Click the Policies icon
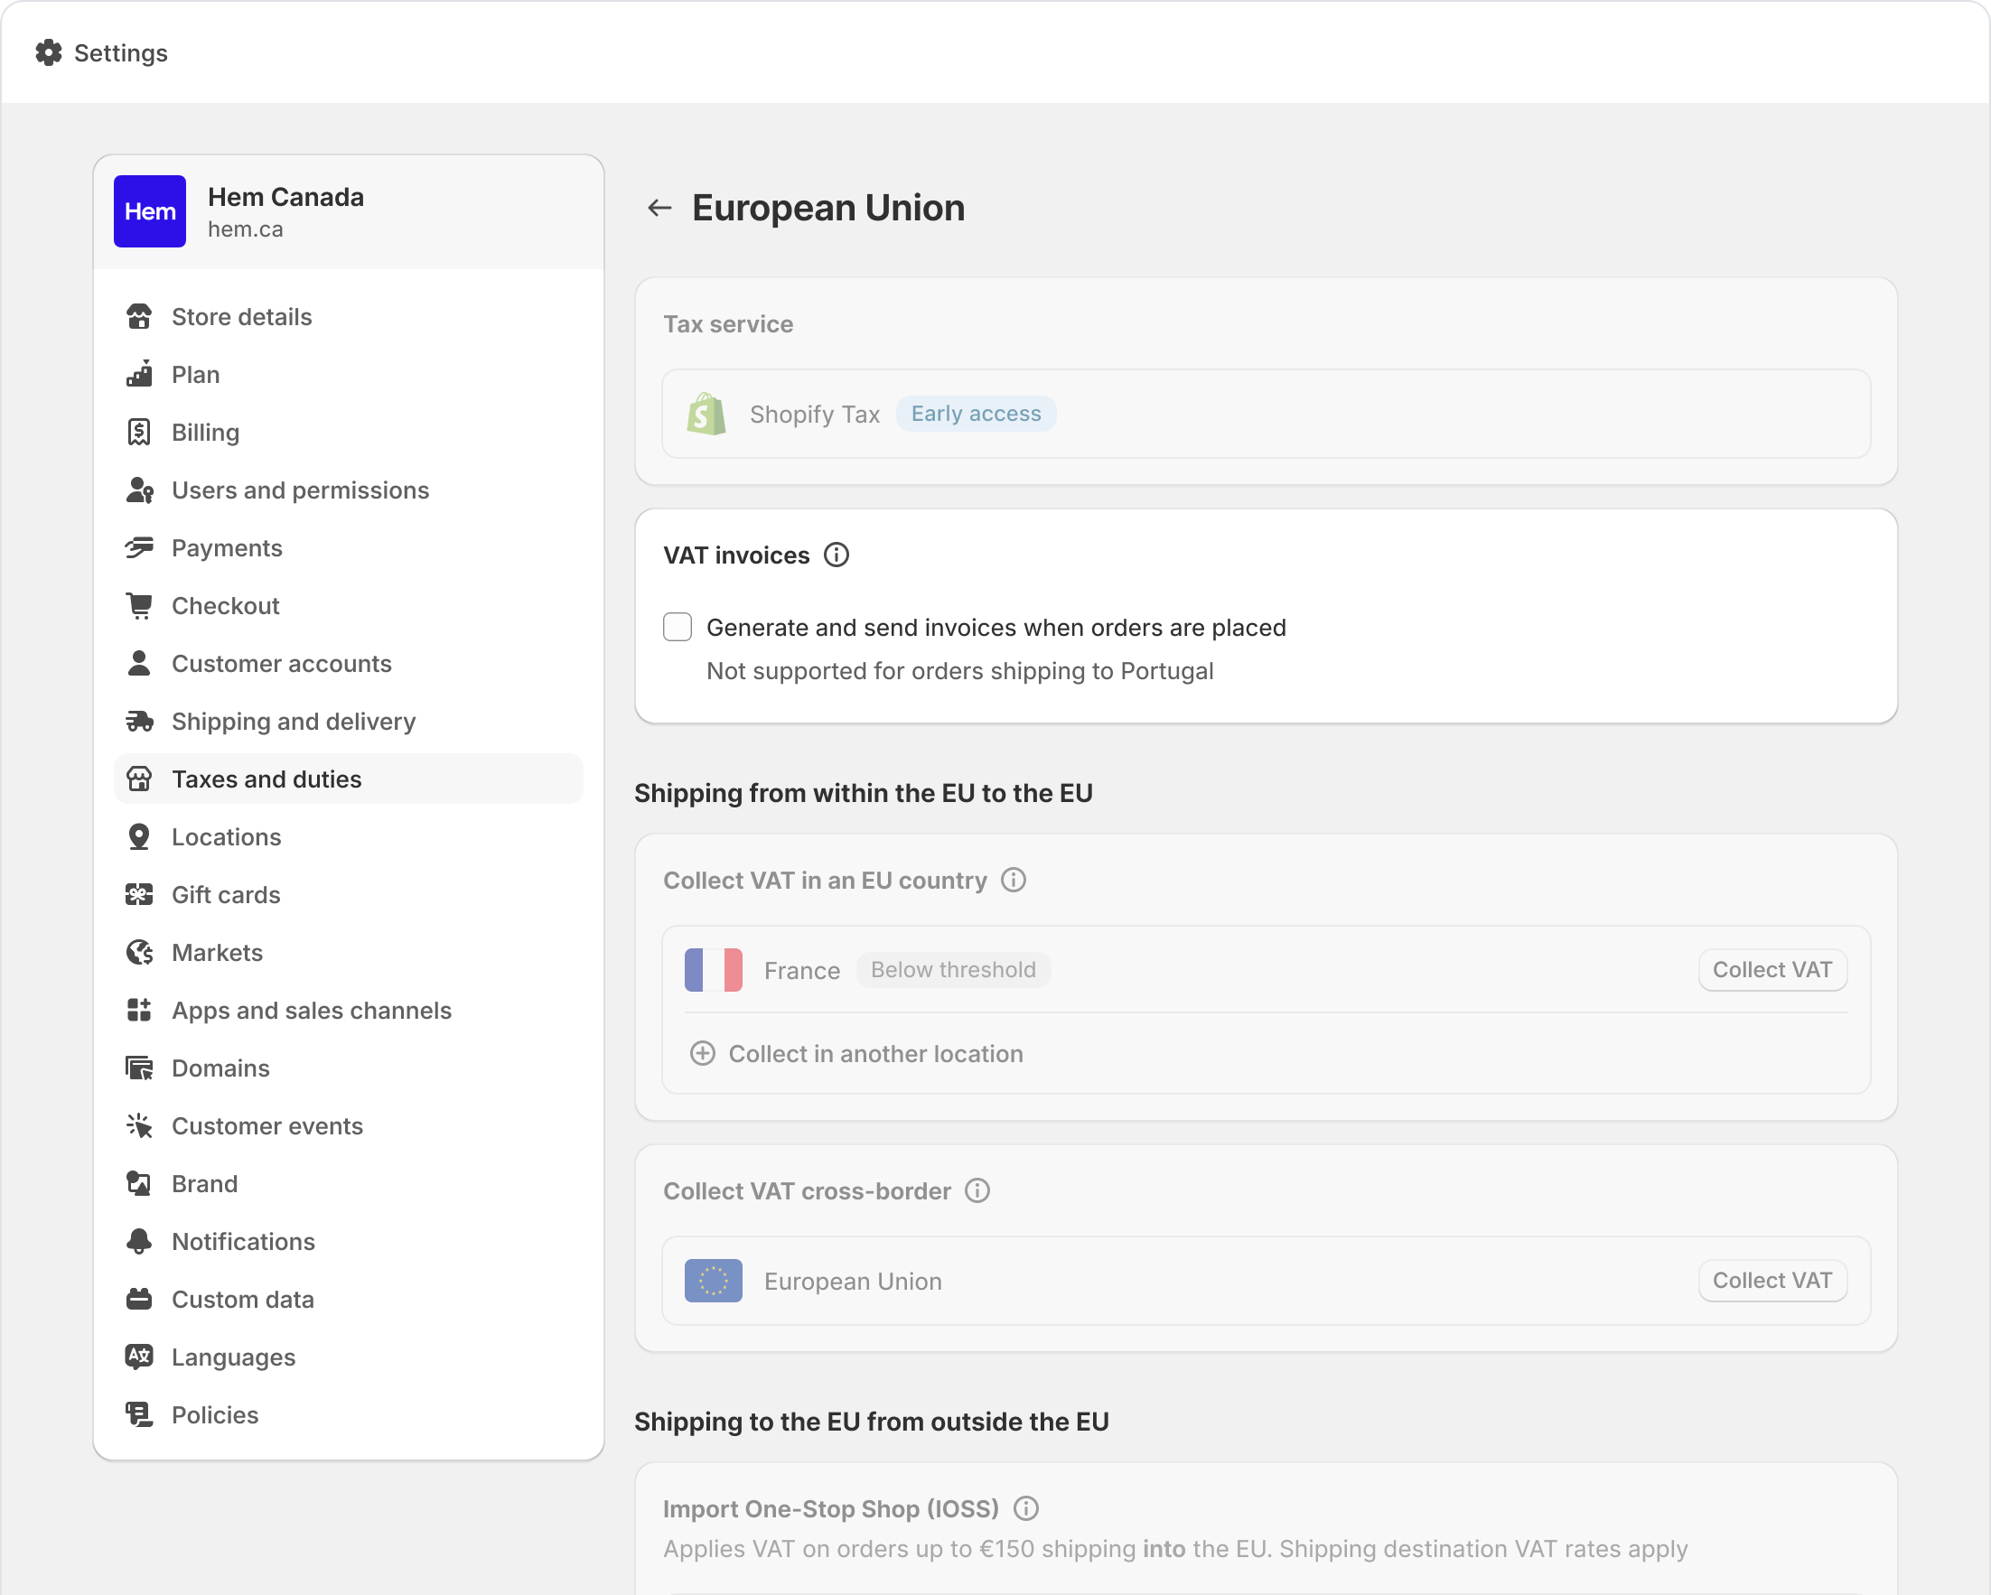This screenshot has height=1595, width=1991. (139, 1415)
